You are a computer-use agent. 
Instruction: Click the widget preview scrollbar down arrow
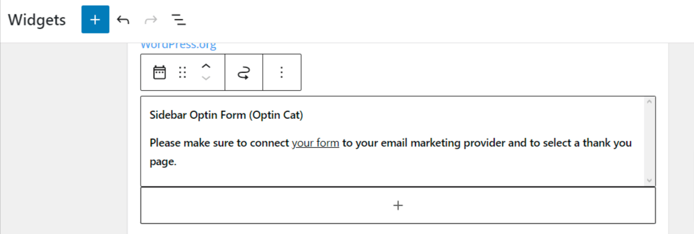tap(649, 180)
